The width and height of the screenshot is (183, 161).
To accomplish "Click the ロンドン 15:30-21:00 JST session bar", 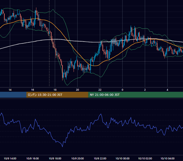I will (57, 95).
